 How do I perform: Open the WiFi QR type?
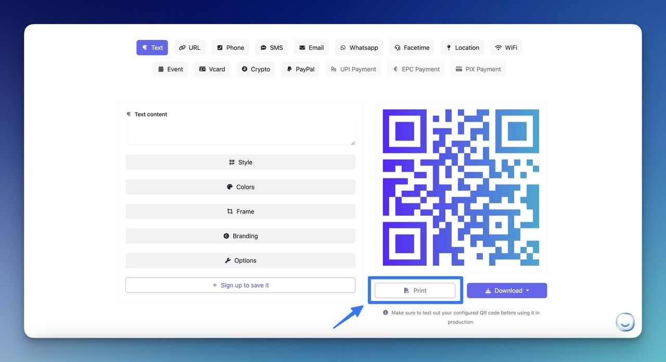506,48
